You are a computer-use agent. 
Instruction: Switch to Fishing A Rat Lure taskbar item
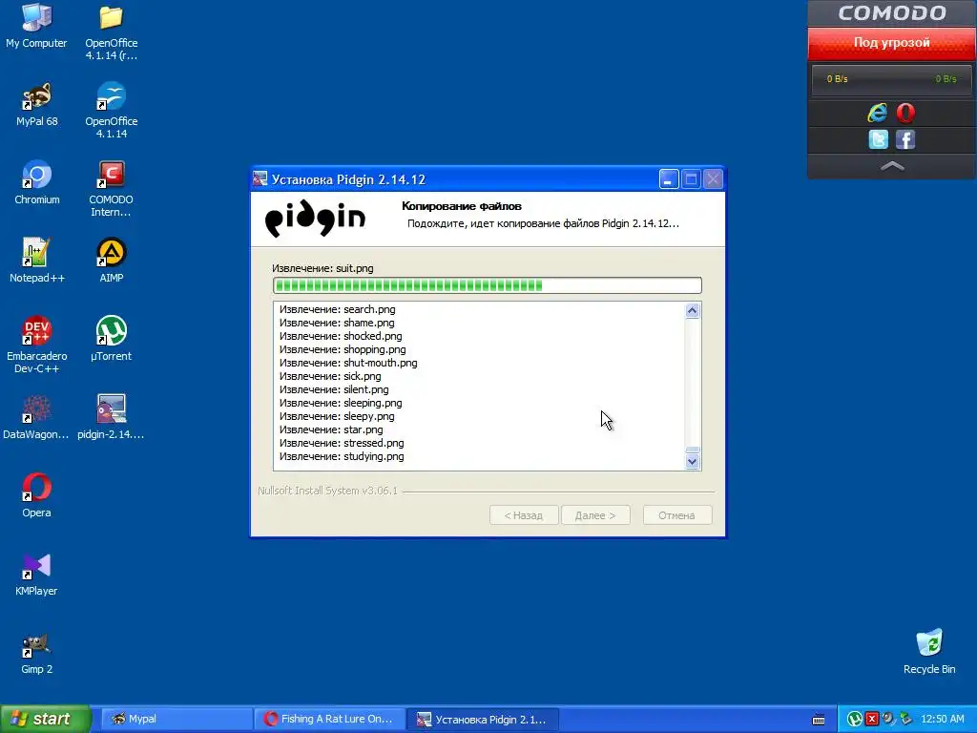329,720
